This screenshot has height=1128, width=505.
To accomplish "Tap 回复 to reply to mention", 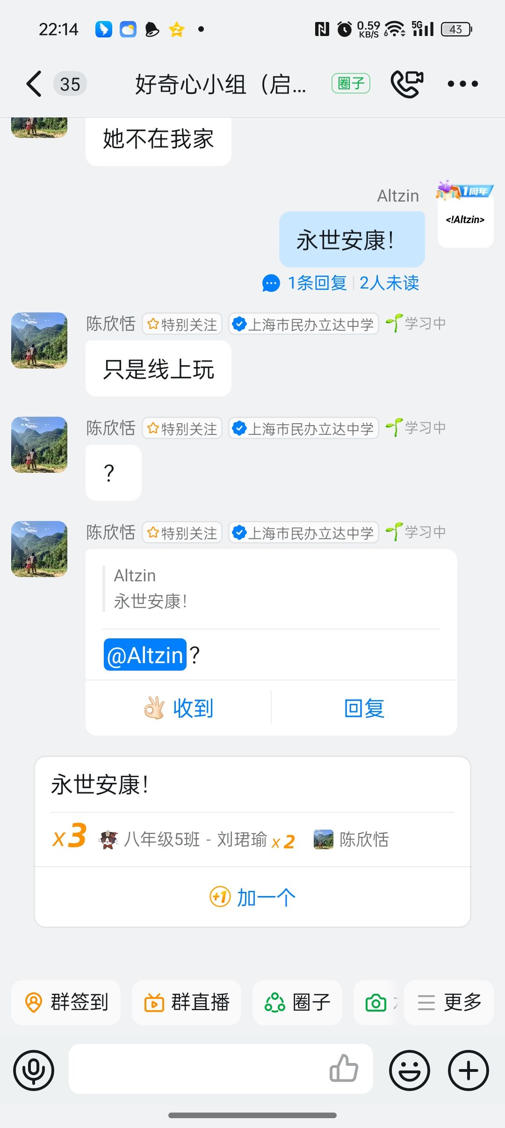I will coord(364,708).
